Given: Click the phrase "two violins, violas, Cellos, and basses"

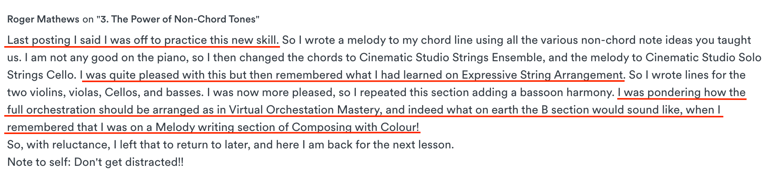Looking at the screenshot, I should click(103, 93).
